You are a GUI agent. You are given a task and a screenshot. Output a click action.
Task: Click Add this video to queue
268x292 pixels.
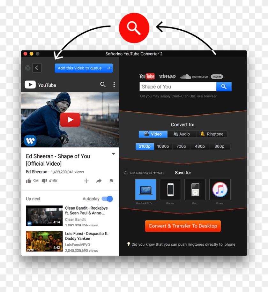[84, 68]
